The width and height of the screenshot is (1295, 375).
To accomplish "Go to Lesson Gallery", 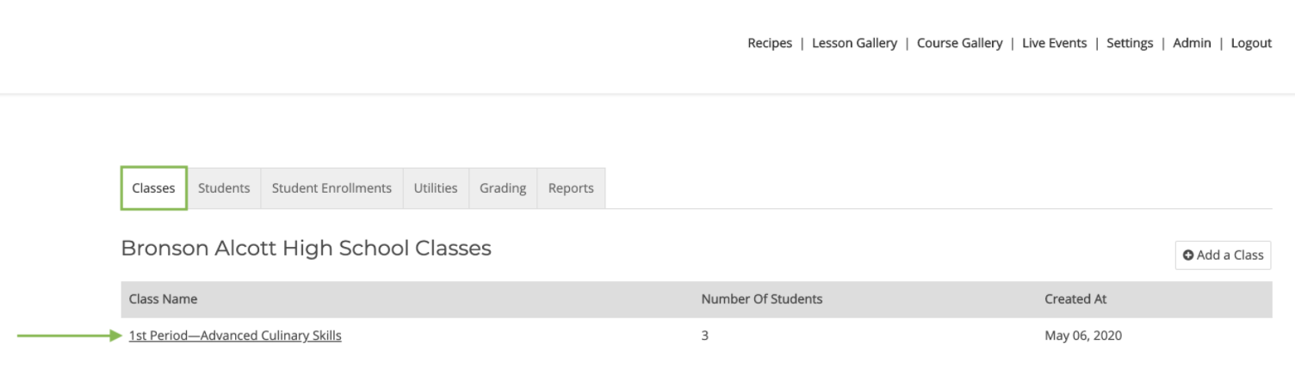I will 854,43.
